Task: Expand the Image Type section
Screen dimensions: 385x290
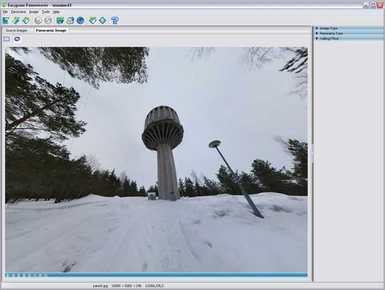Action: (349, 28)
